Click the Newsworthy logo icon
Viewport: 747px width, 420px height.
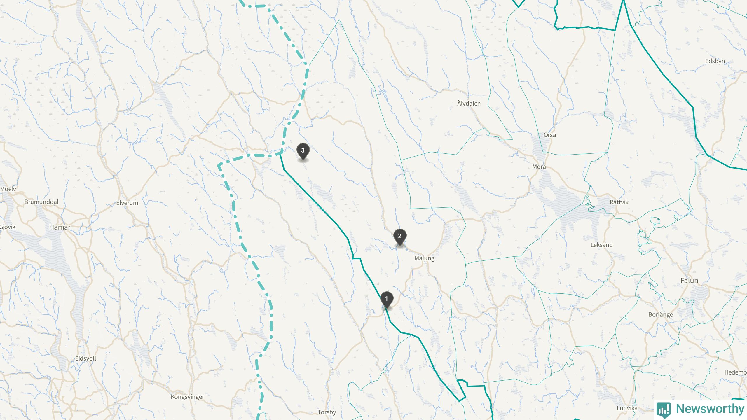[664, 409]
